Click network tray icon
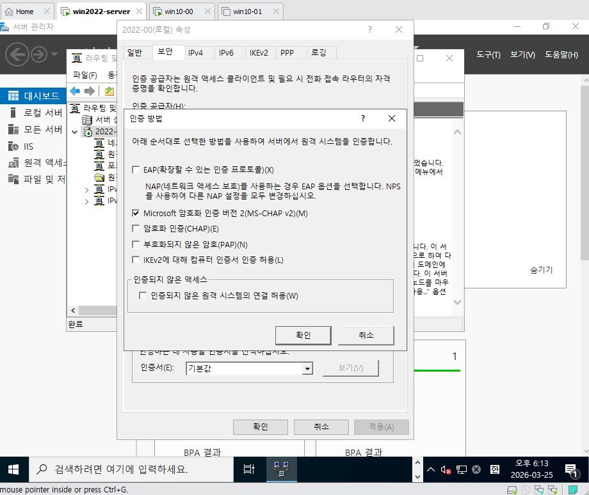589x495 pixels. (462, 469)
